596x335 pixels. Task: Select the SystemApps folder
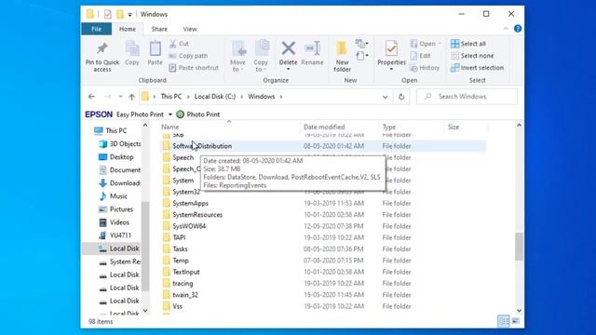(x=190, y=203)
